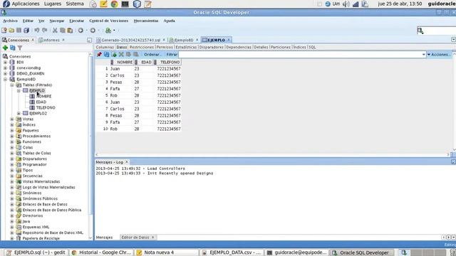Image resolution: width=456 pixels, height=256 pixels.
Task: Refresh table data in the data grid
Action: (106, 54)
